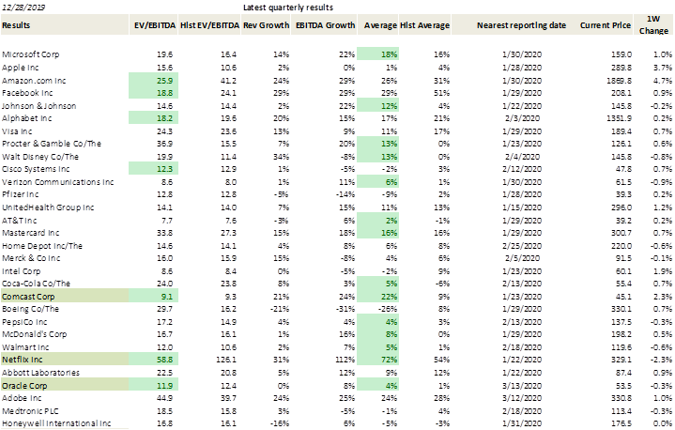This screenshot has height=430, width=675.
Task: Select the Johnson & Johnson row name
Action: coord(38,106)
